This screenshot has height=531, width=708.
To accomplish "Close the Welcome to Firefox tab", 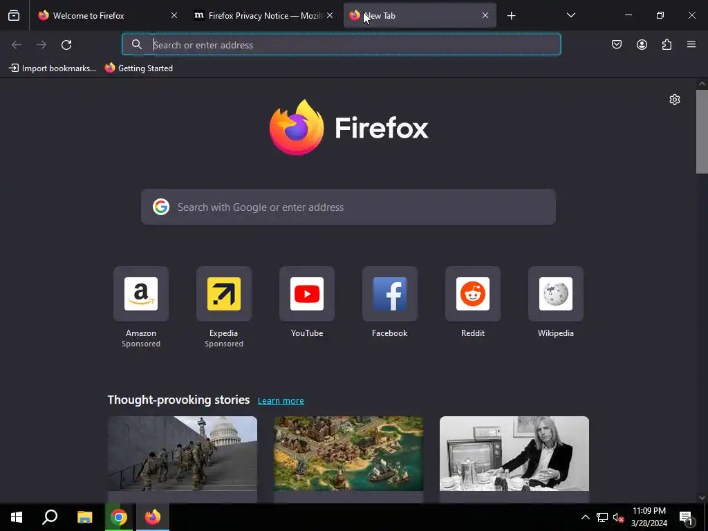I will pos(174,15).
